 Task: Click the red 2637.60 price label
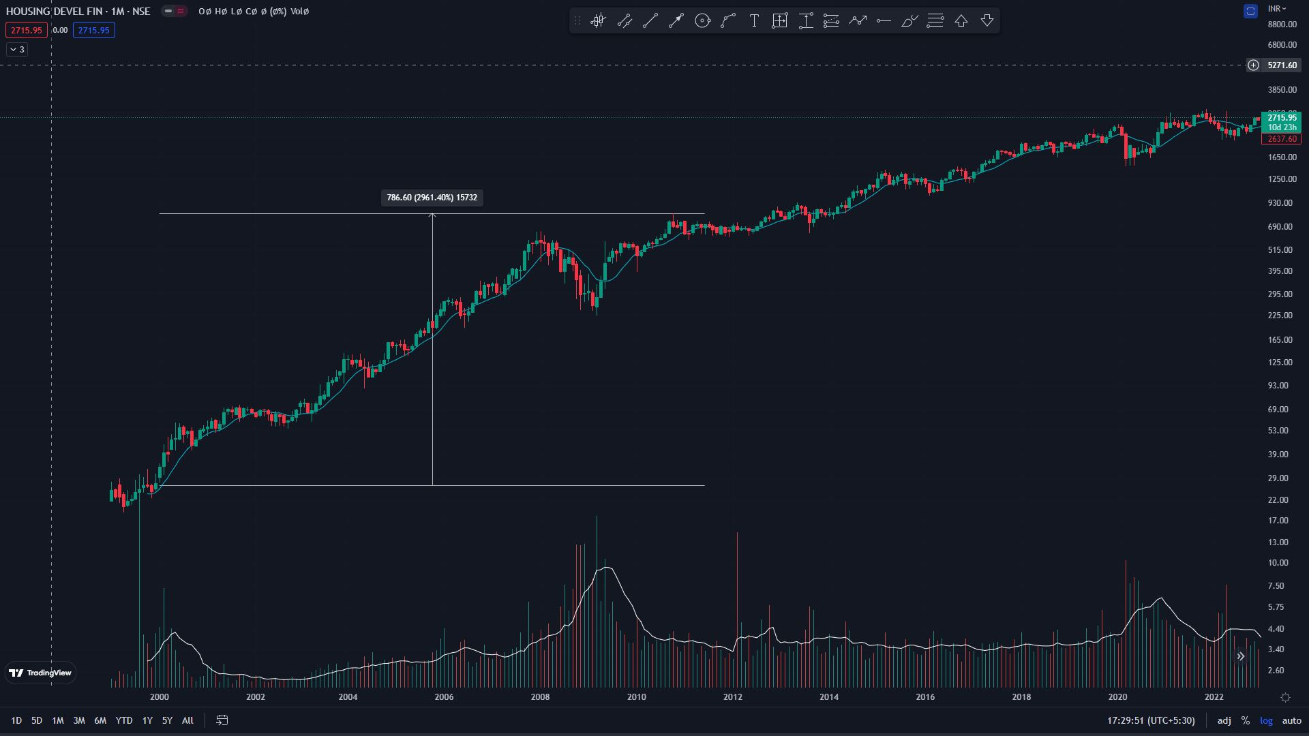(1282, 139)
